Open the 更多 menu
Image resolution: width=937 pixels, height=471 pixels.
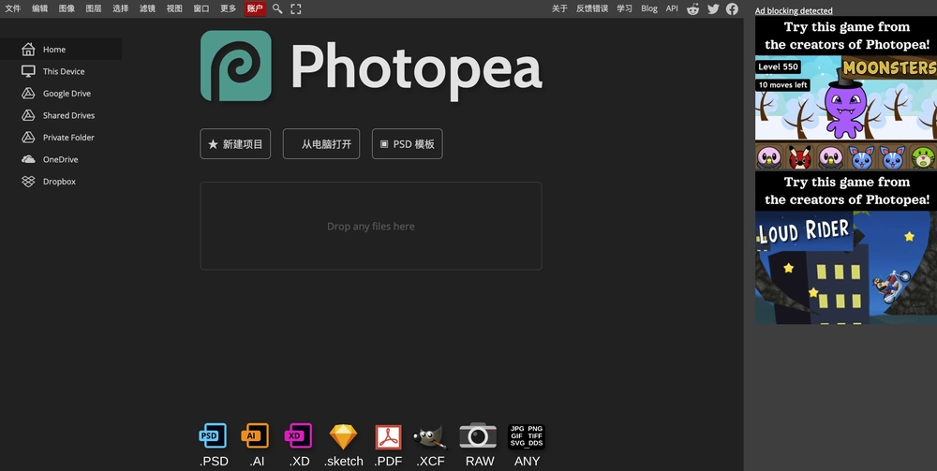tap(229, 8)
